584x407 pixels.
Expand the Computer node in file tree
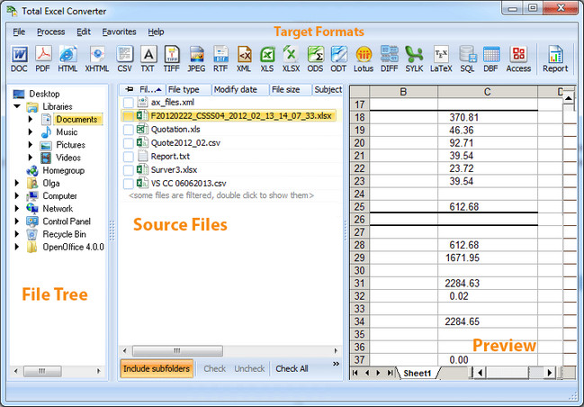point(17,195)
